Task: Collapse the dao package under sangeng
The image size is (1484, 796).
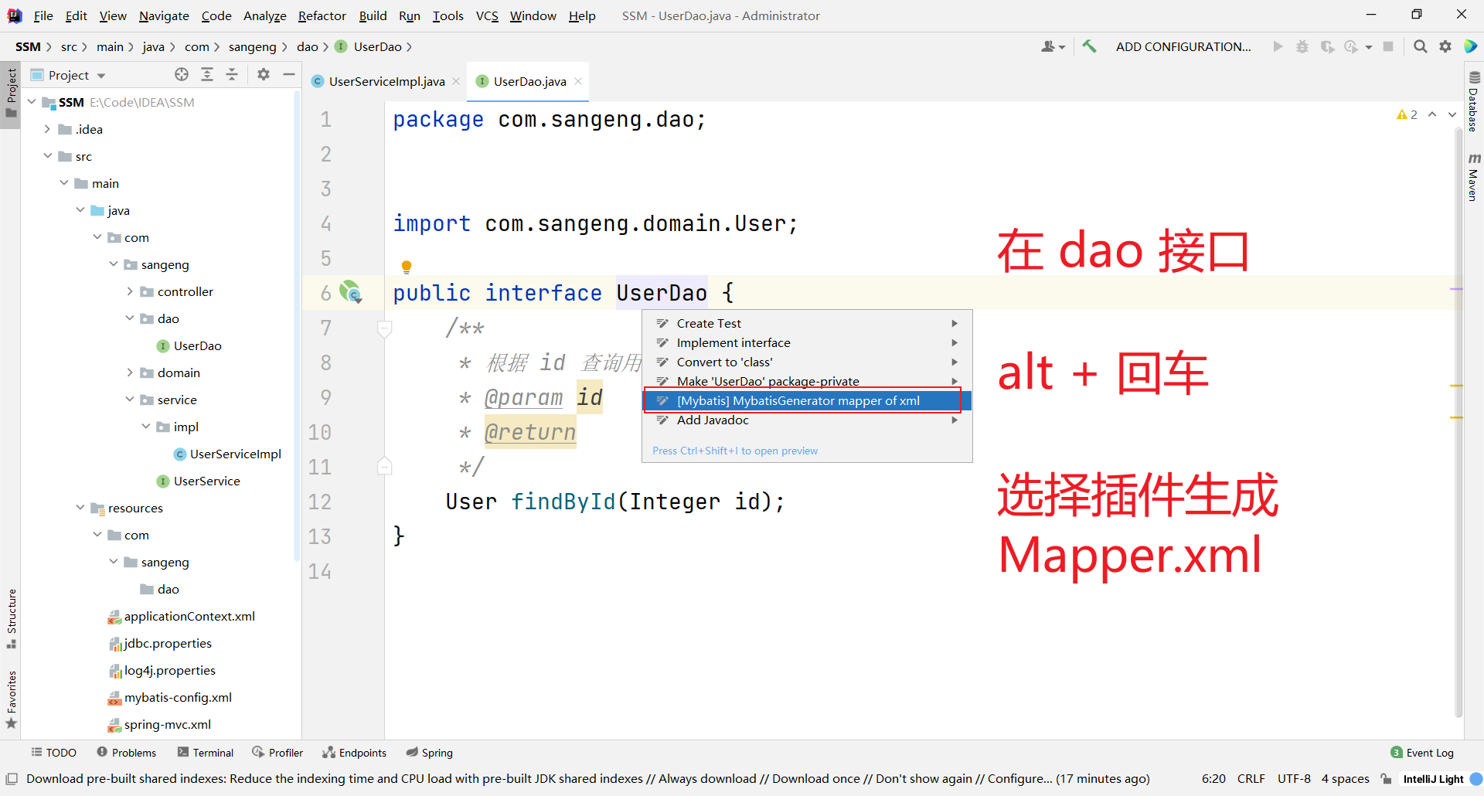Action: (x=130, y=318)
